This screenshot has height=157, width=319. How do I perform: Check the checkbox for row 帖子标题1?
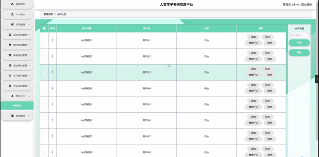tap(44, 40)
